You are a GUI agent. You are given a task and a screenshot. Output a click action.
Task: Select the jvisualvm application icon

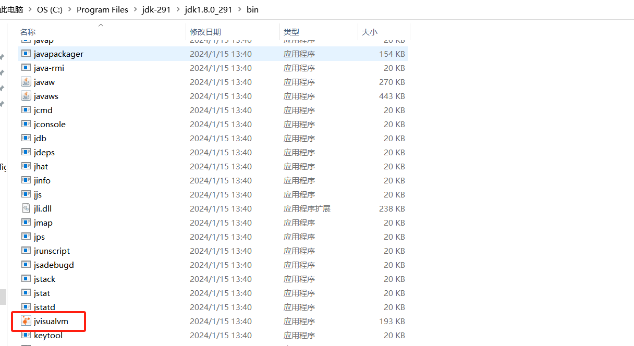tap(26, 321)
